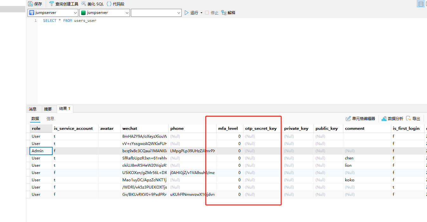Screen dimensions: 427x222
Task: Select wechat cell starting SfRafbUpzR3xn
Action: [144, 158]
